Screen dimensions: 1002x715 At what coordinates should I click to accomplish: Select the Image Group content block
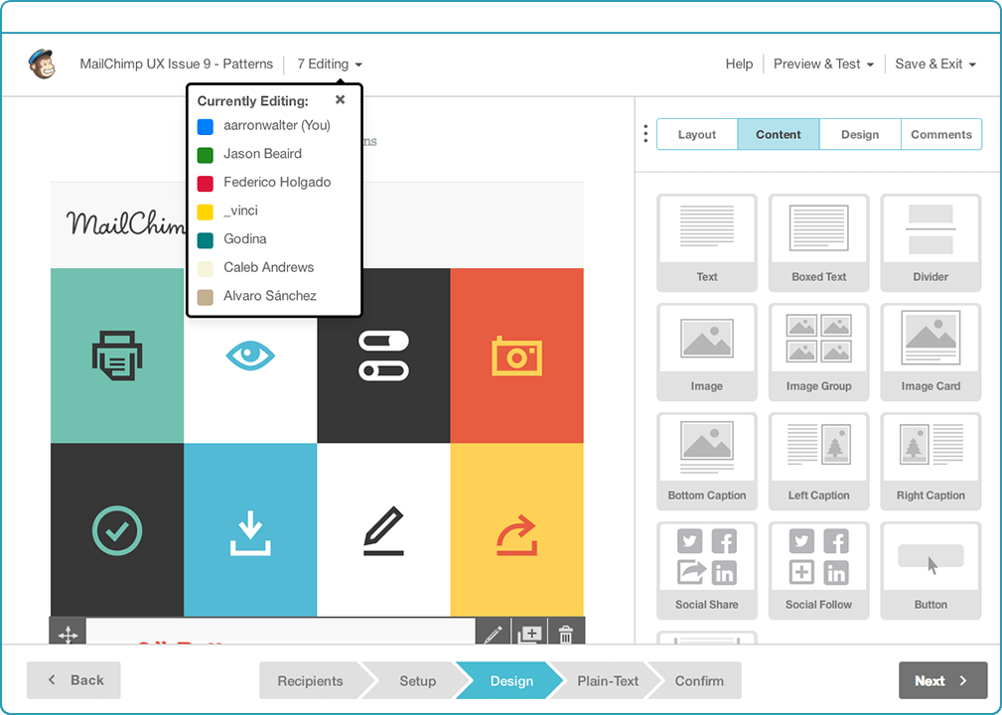[818, 353]
